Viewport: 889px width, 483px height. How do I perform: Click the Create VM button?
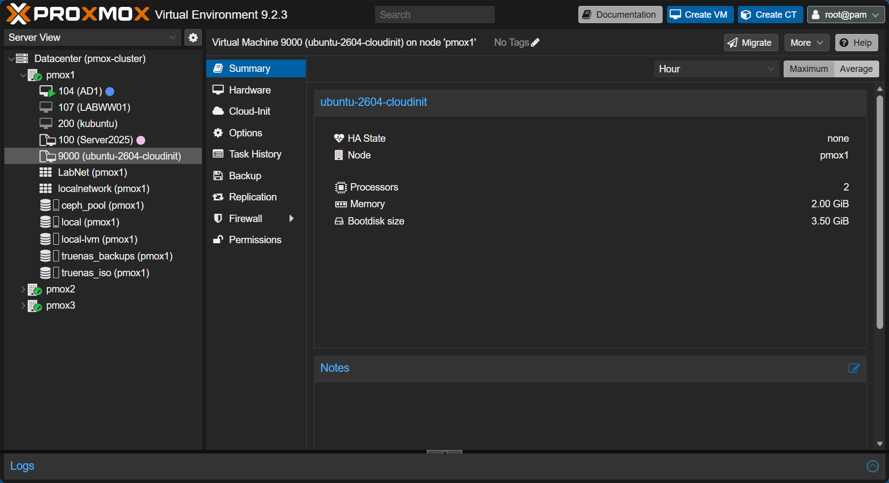coord(700,15)
